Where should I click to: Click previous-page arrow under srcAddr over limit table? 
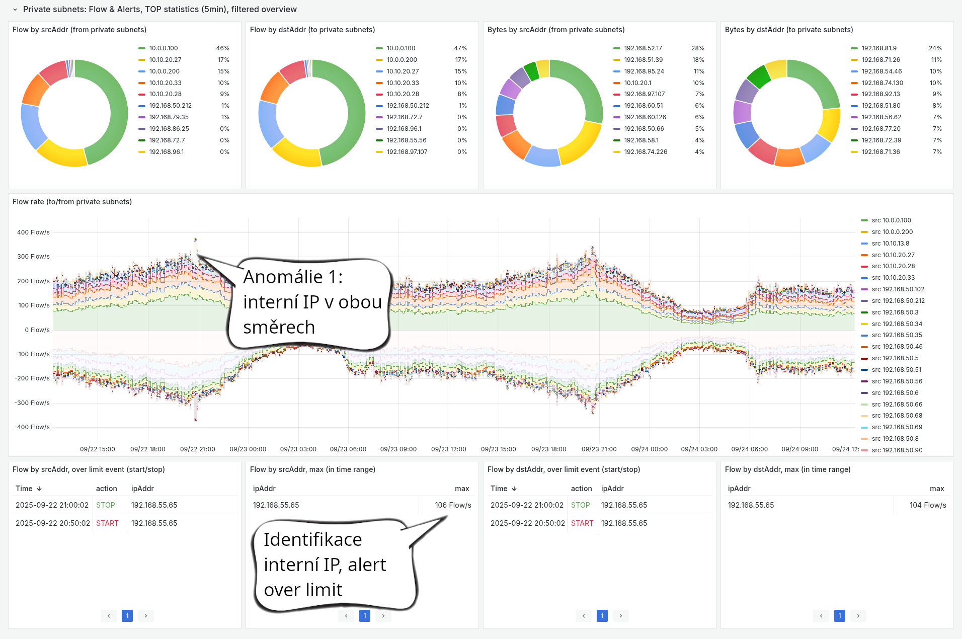[109, 615]
